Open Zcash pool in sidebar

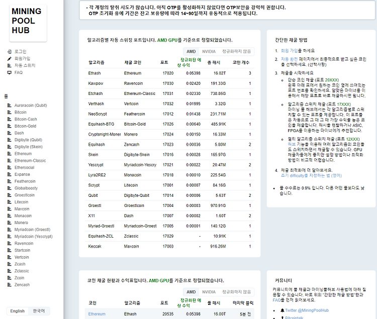tap(20, 264)
